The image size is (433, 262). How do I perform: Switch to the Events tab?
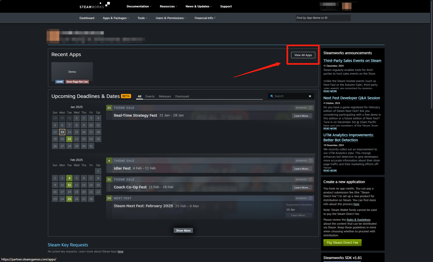tap(150, 96)
